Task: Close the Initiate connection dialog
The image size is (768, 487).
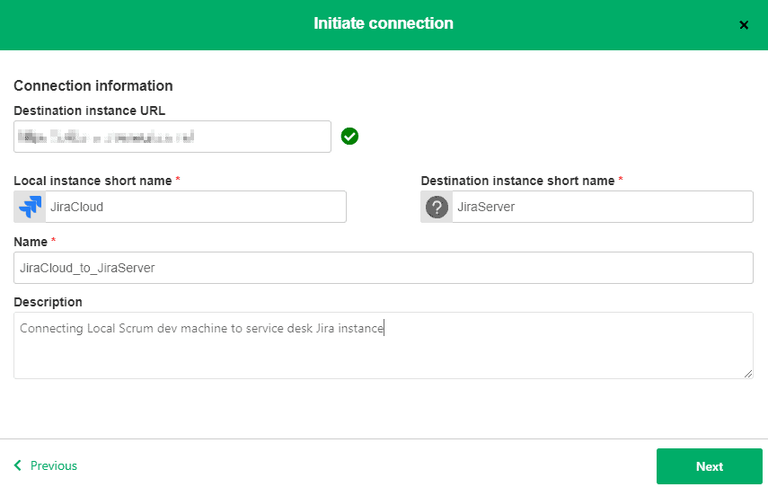Action: coord(744,25)
